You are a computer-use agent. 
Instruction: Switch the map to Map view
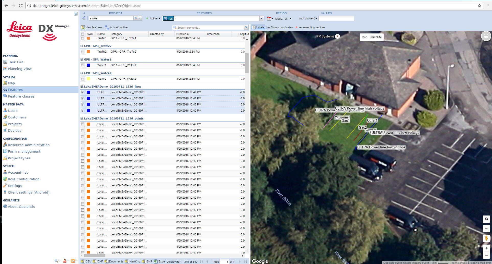point(364,37)
